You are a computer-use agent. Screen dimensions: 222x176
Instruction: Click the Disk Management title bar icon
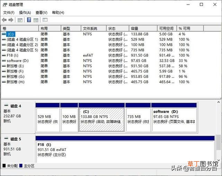[x=5, y=5]
